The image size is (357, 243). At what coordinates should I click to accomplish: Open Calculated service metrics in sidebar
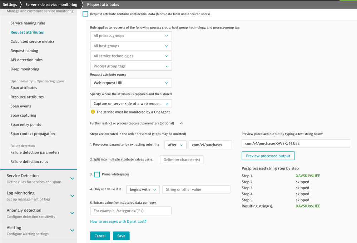33,41
